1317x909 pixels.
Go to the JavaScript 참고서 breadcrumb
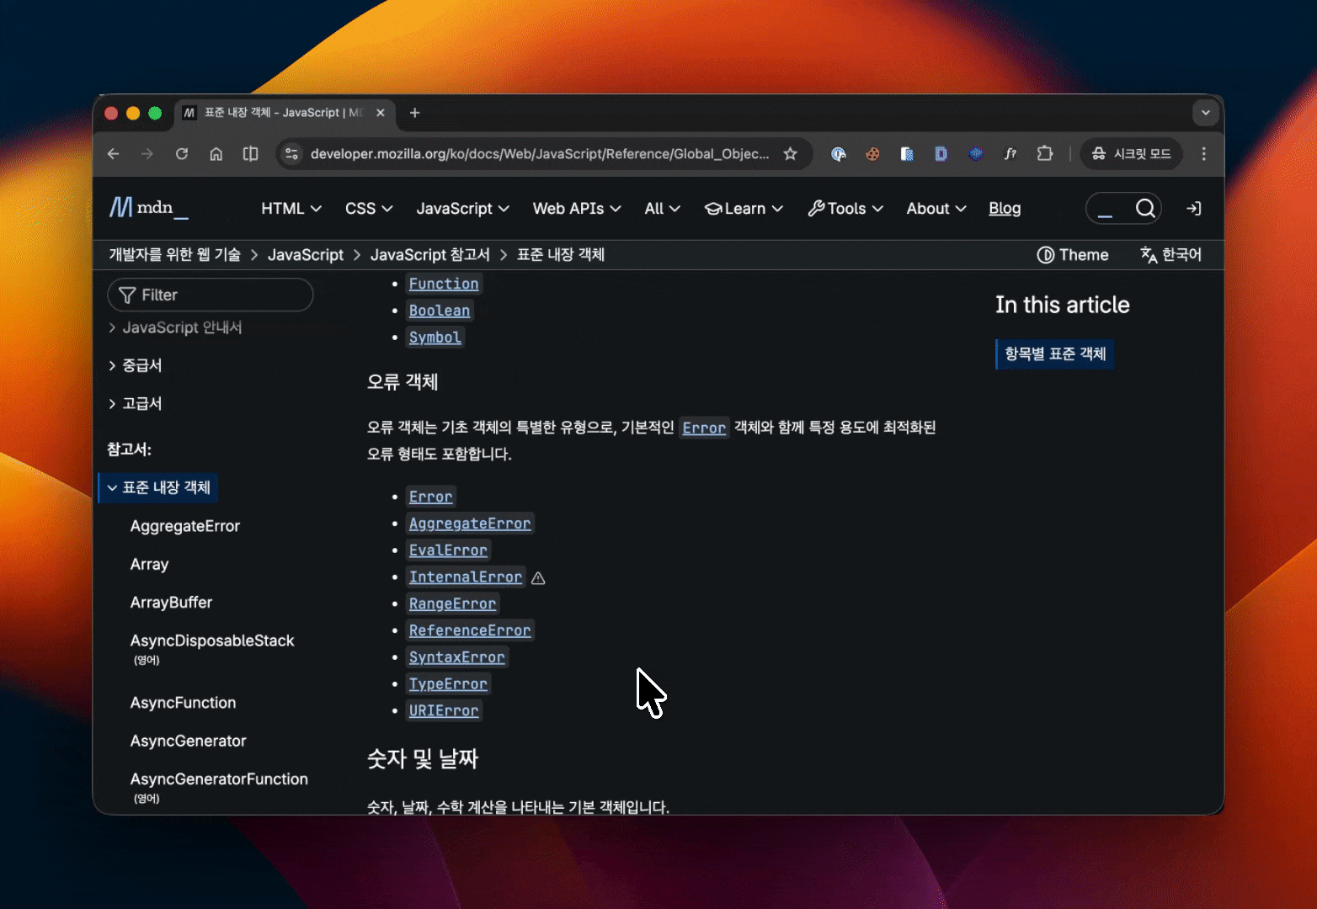(430, 255)
